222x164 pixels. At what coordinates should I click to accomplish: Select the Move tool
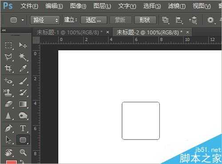click(x=23, y=45)
